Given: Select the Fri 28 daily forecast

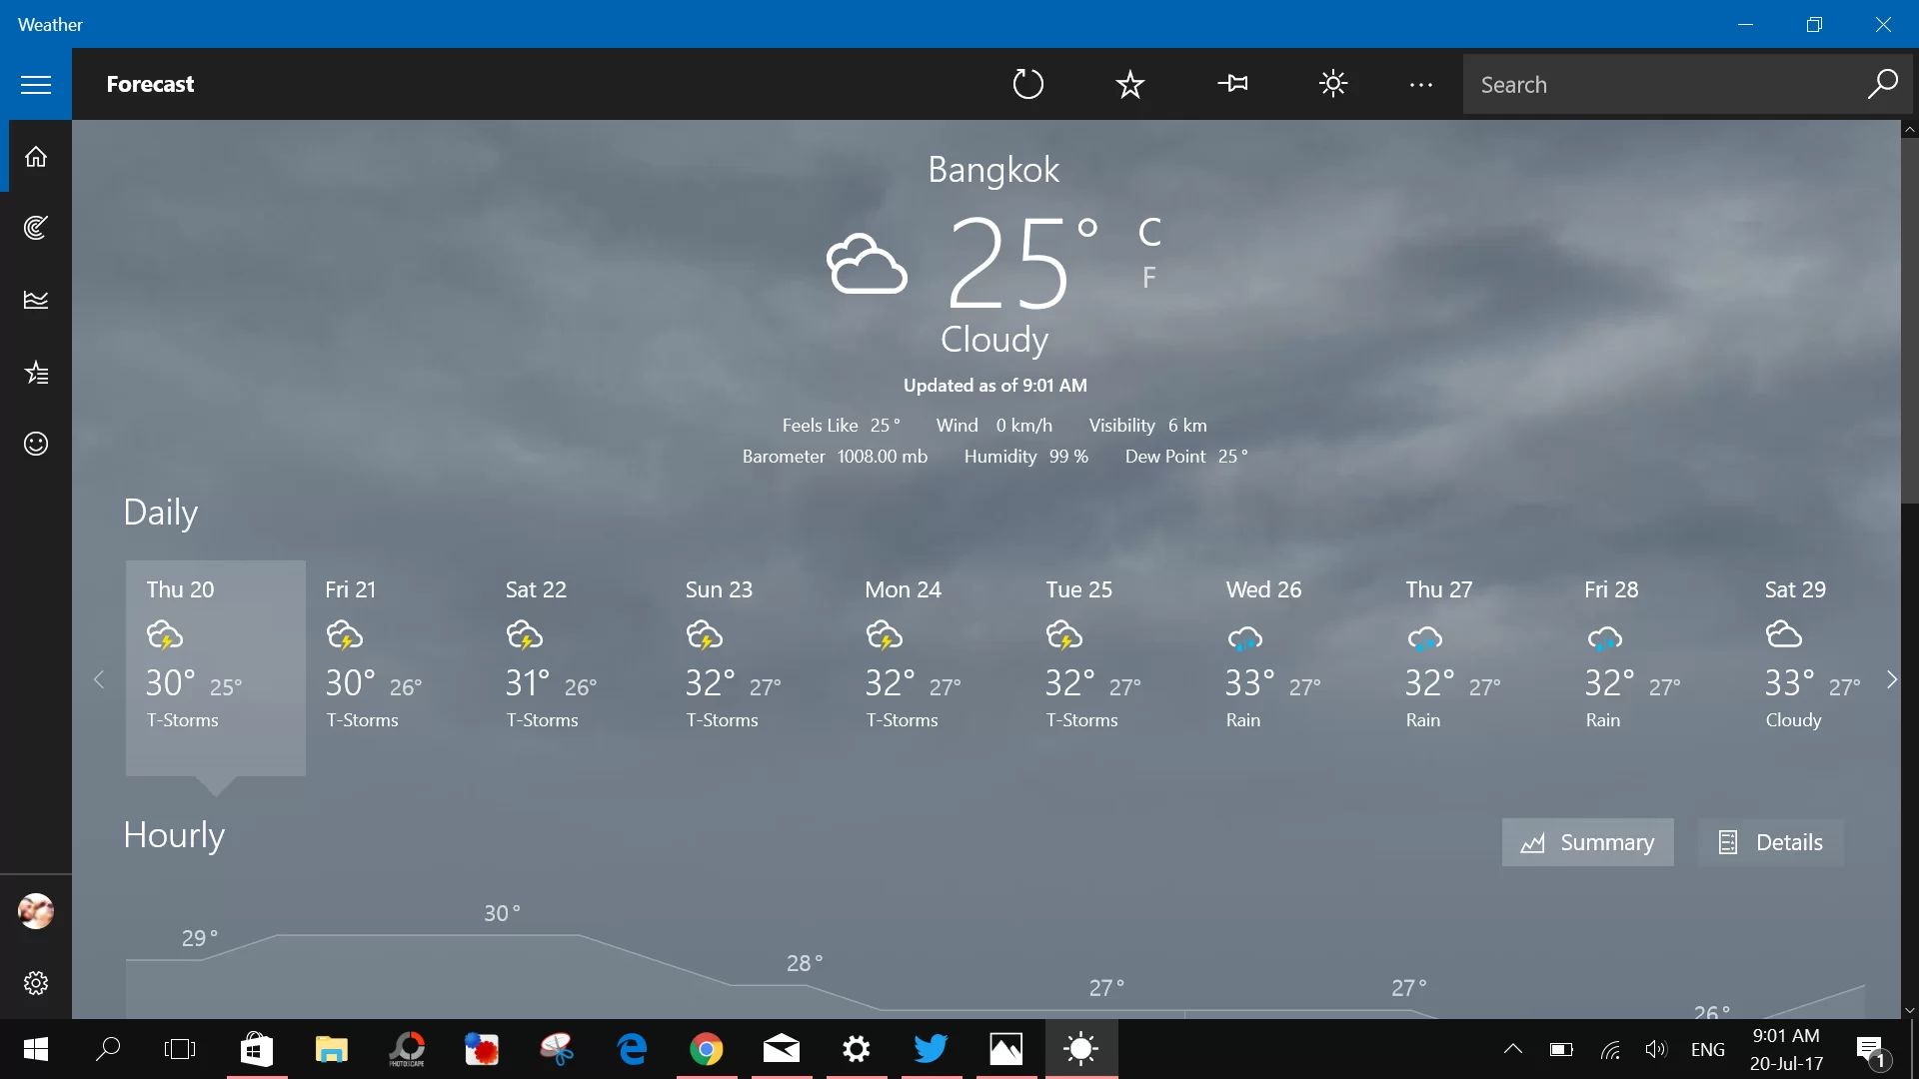Looking at the screenshot, I should click(x=1655, y=667).
